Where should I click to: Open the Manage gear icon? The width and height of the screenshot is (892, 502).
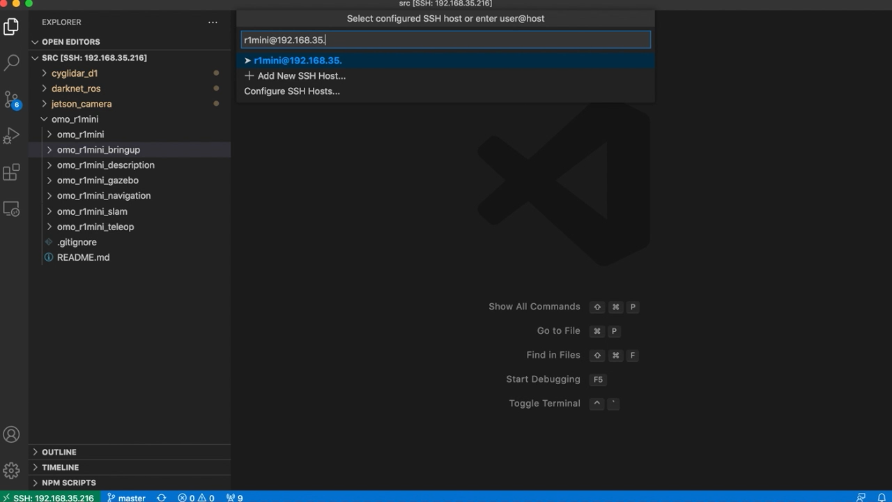(x=11, y=471)
